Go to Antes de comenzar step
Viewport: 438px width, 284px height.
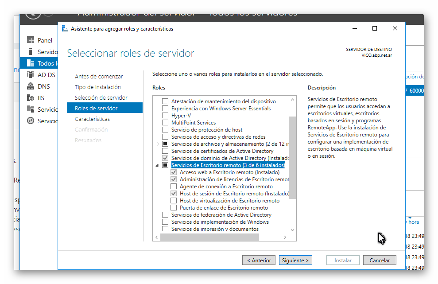(x=99, y=76)
